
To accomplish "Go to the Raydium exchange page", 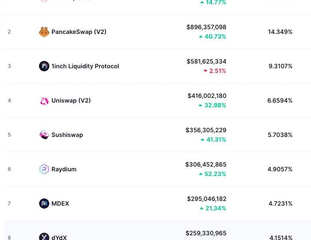I will (64, 169).
